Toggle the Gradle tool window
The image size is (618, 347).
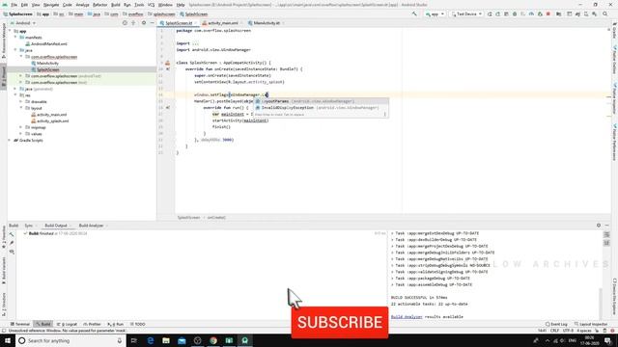[x=614, y=31]
